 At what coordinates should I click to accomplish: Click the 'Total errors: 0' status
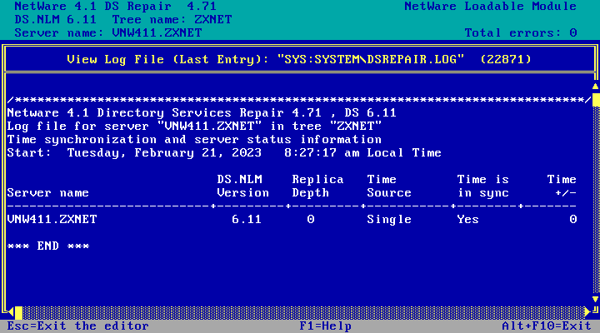521,32
